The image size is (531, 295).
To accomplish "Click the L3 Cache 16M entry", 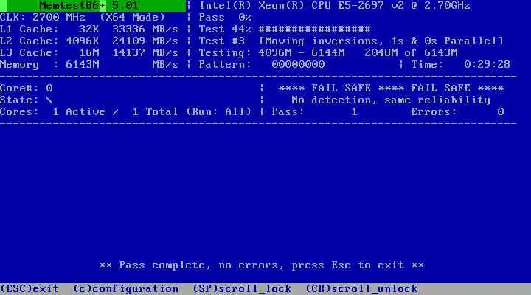I will tap(89, 53).
